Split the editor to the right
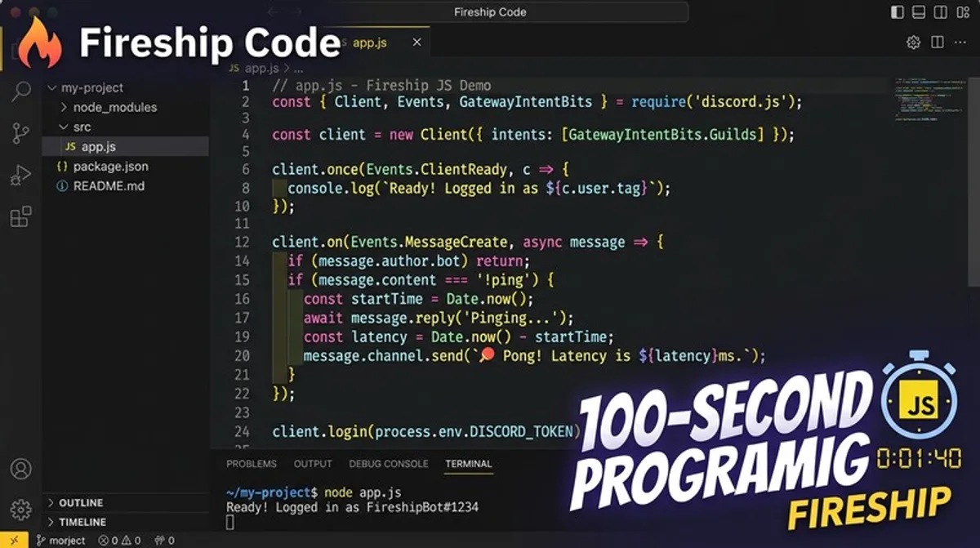Viewport: 980px width, 548px height. pos(938,42)
